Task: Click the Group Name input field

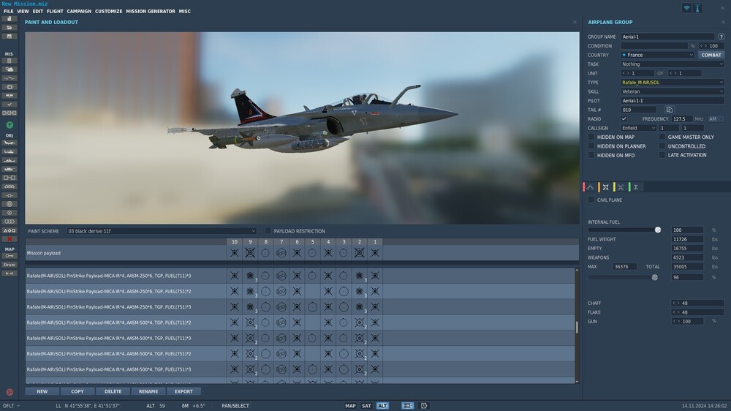Action: click(x=667, y=37)
